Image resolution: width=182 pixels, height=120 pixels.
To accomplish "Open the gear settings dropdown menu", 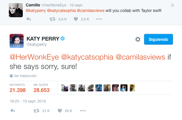I will click(138, 39).
